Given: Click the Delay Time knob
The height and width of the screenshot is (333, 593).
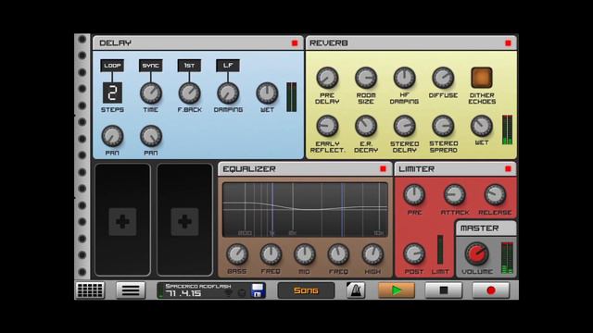Looking at the screenshot, I should pos(151,93).
